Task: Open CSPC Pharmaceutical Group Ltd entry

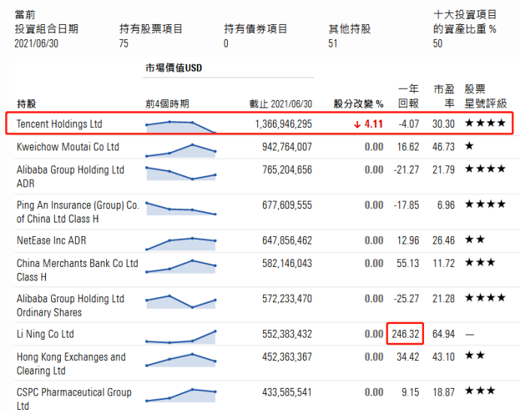Action: [x=74, y=398]
